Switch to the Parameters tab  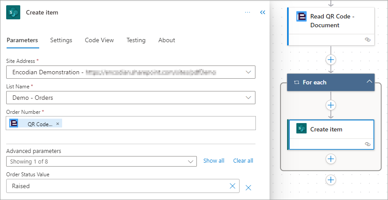click(22, 40)
